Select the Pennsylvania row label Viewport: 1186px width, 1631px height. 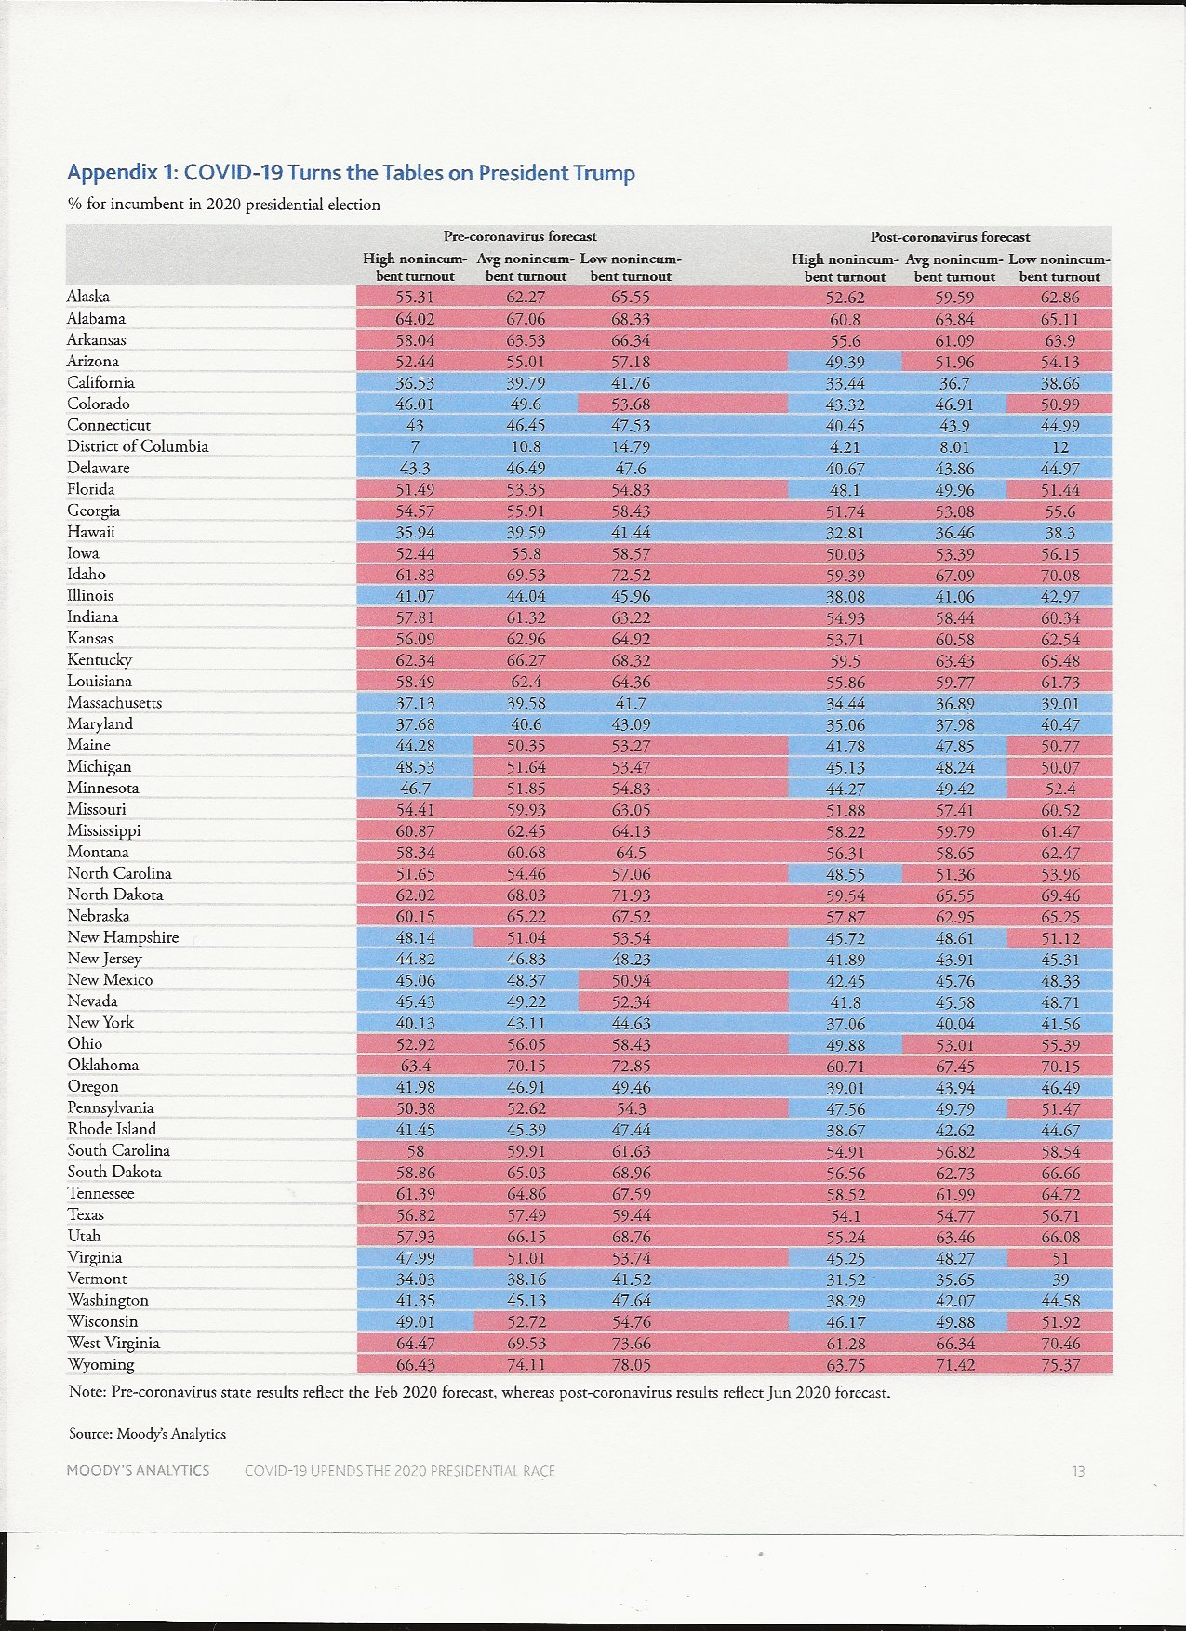click(111, 1108)
